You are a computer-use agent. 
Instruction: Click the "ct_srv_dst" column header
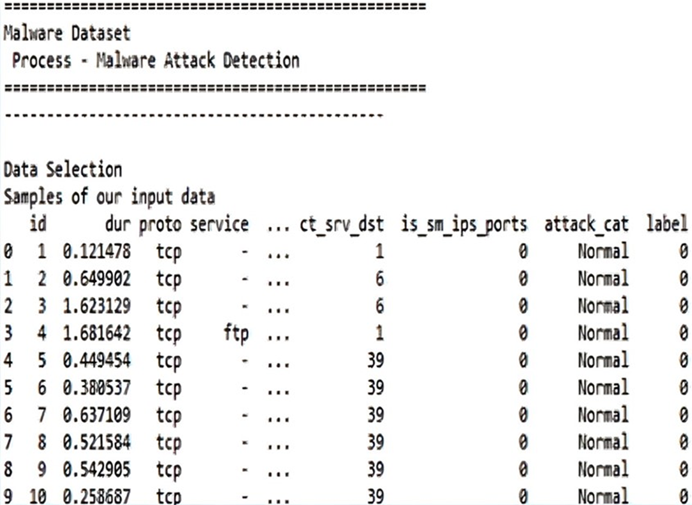pyautogui.click(x=342, y=225)
